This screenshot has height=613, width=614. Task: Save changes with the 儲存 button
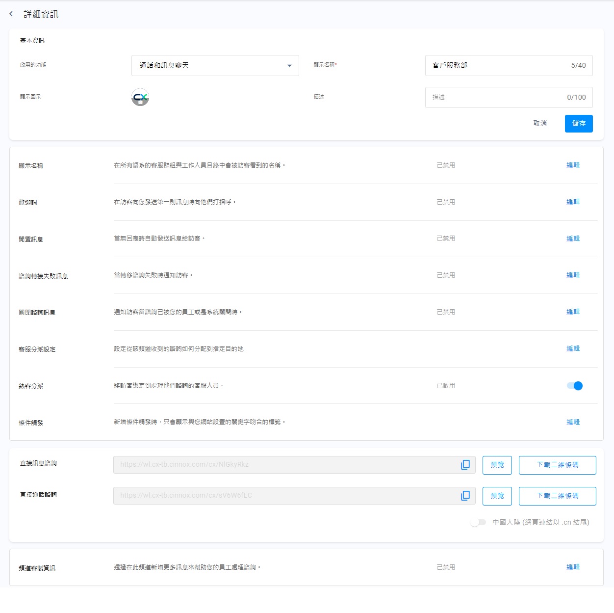[579, 124]
